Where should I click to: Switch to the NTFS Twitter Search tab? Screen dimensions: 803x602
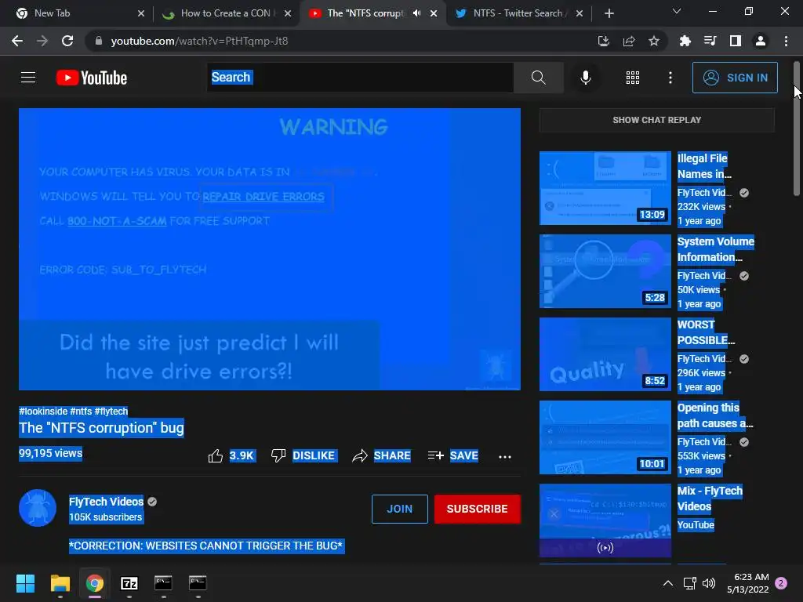(519, 13)
